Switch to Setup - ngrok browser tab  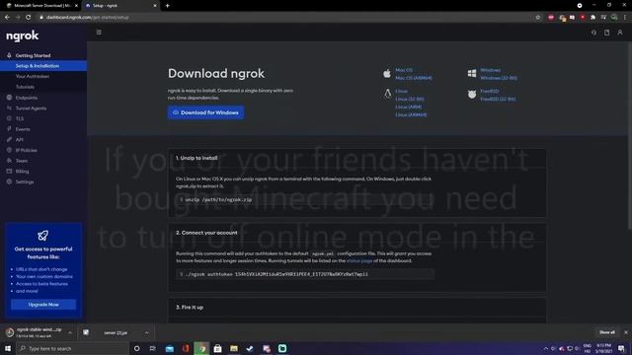[x=120, y=6]
